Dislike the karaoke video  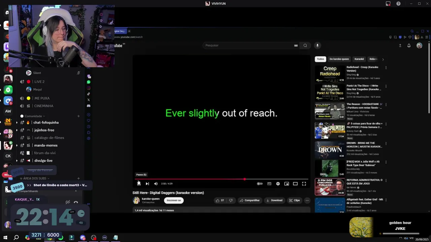tap(231, 200)
